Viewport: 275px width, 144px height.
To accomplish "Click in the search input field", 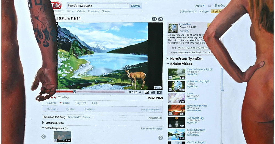I will pos(98,5).
